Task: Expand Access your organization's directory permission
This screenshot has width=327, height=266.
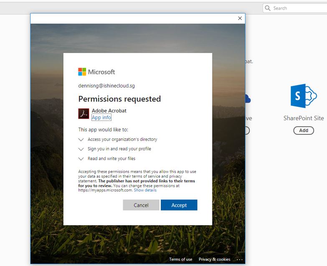Action: (x=81, y=139)
